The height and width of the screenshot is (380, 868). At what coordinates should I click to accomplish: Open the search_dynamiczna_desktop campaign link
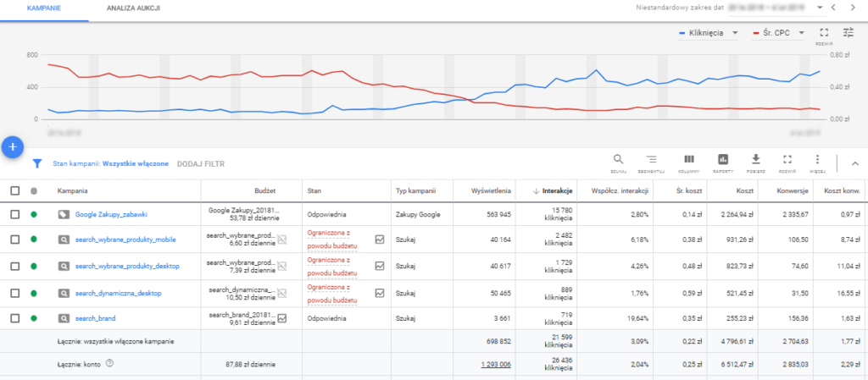click(118, 293)
